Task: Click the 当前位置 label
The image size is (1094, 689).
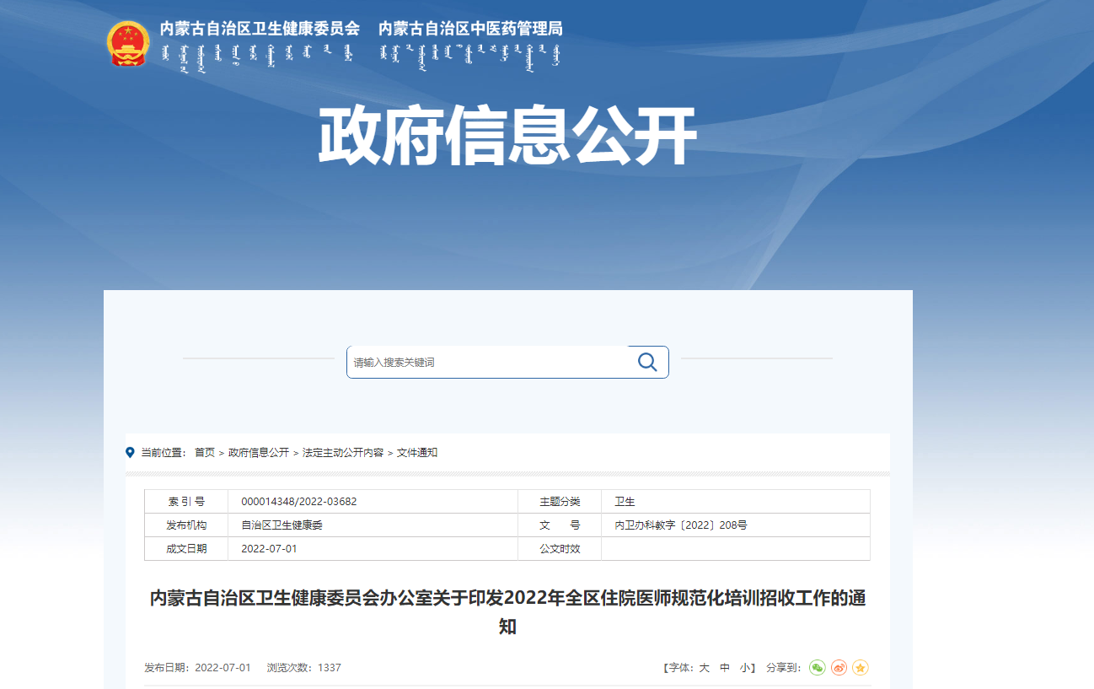Action: point(163,453)
